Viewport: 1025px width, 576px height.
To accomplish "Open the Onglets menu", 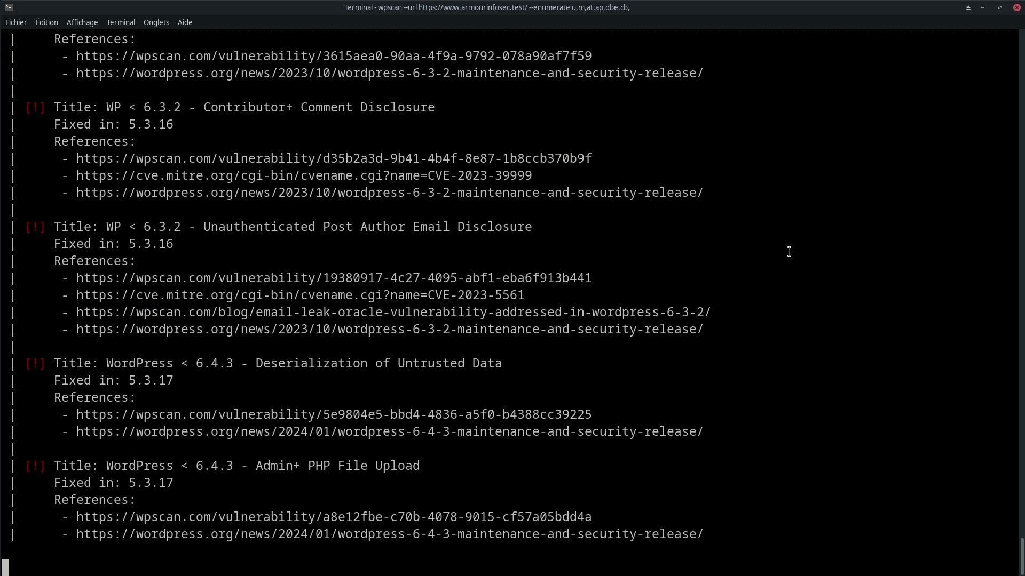I will [x=156, y=22].
